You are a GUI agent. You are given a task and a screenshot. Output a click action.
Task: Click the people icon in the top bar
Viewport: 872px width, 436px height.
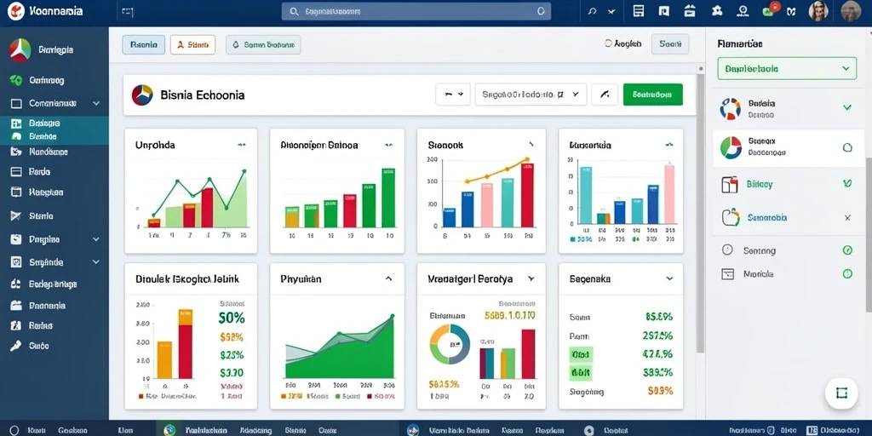point(717,10)
